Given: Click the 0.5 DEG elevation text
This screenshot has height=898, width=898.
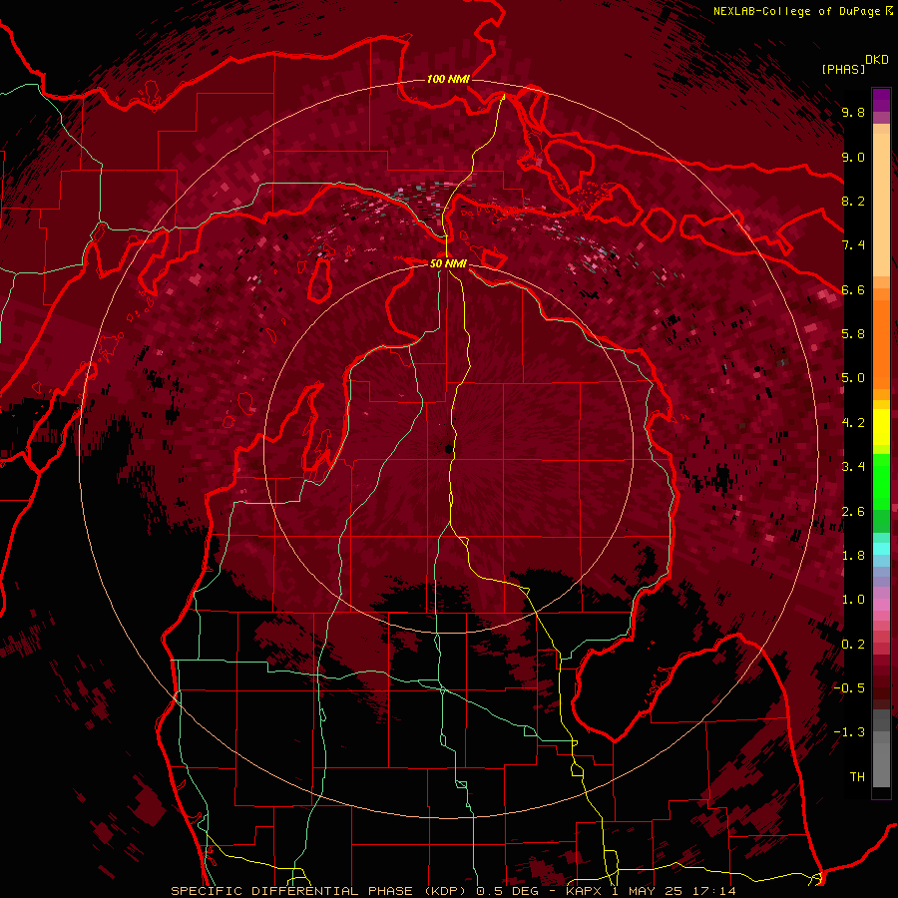Looking at the screenshot, I should (x=506, y=891).
